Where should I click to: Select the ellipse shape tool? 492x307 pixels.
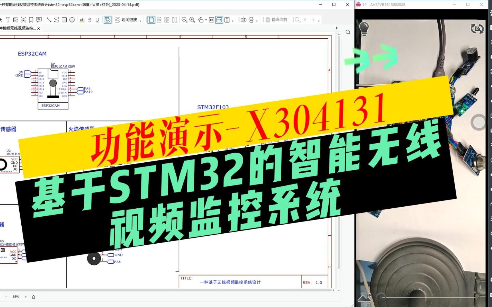coord(72,20)
